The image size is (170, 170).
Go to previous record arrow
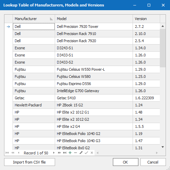(x=19, y=153)
